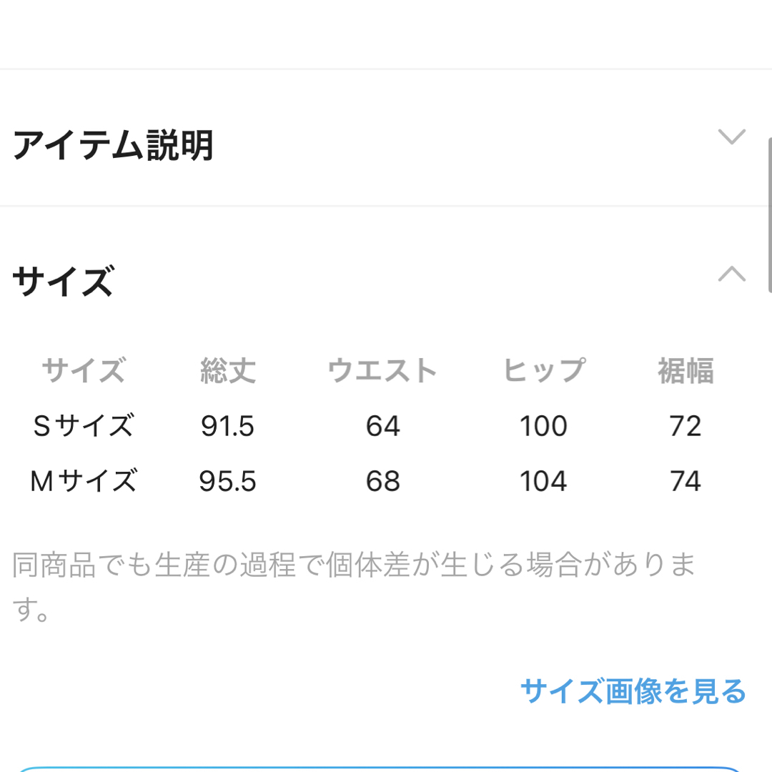
Task: Collapse the サイズ section chevron
Action: [732, 274]
